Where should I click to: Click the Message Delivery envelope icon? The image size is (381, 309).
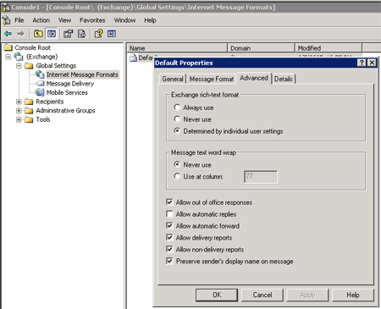(41, 84)
